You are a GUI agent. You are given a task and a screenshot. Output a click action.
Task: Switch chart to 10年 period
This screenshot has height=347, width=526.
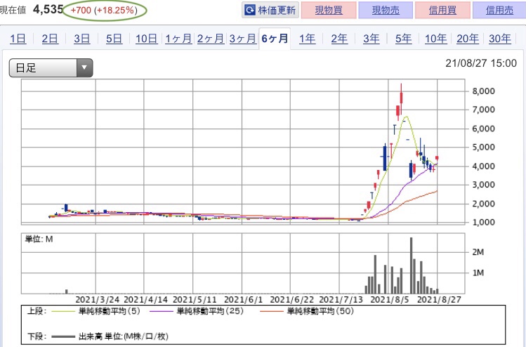click(x=435, y=39)
